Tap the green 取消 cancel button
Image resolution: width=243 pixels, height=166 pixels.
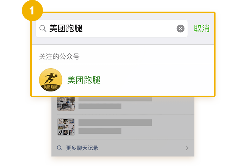point(201,28)
